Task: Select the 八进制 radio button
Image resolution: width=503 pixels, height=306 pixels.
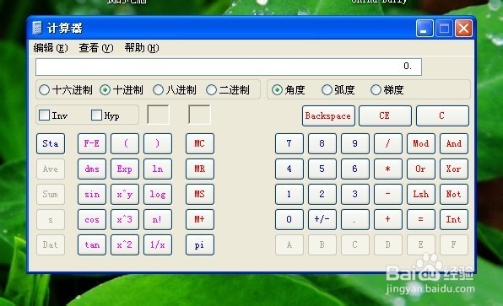Action: click(174, 89)
